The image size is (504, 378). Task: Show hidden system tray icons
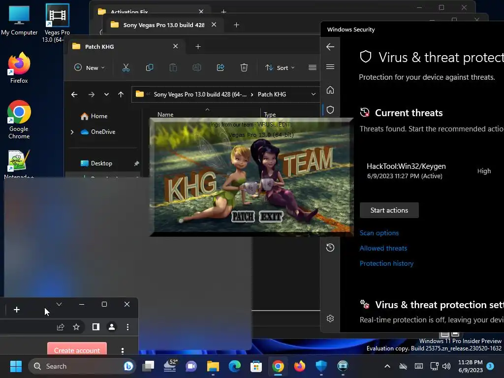387,366
